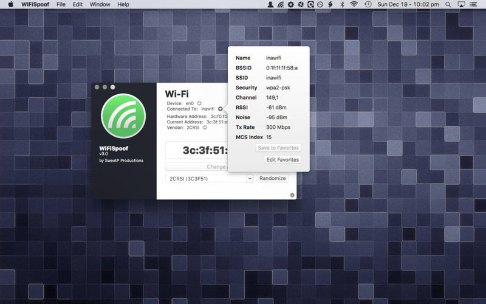Screen dimensions: 486x304
Task: Click the Randomize button
Action: [272, 179]
